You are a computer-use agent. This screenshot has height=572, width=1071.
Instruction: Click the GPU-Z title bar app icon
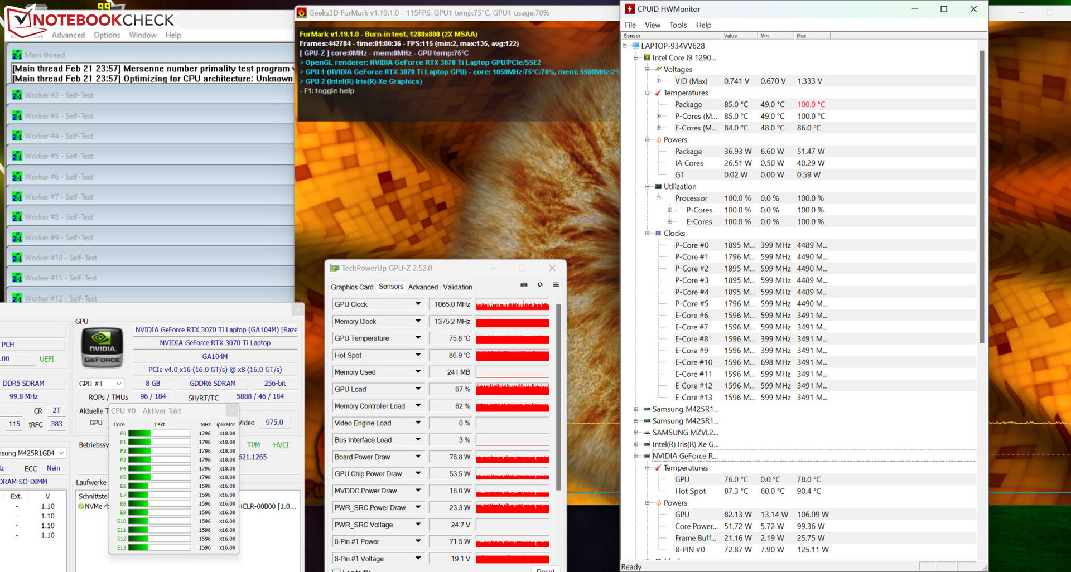pos(335,268)
